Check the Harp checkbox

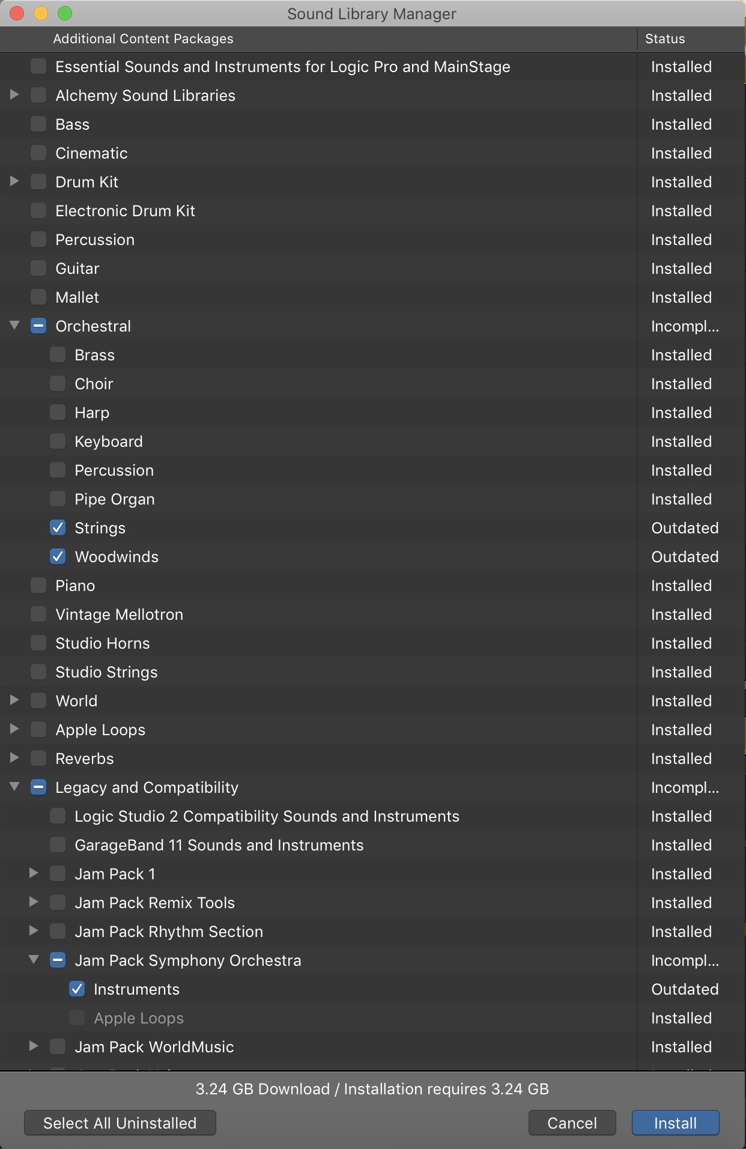pos(58,412)
